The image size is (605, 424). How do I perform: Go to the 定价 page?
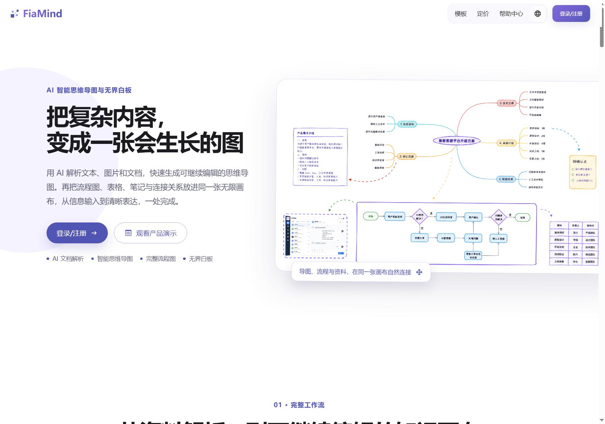tap(483, 14)
